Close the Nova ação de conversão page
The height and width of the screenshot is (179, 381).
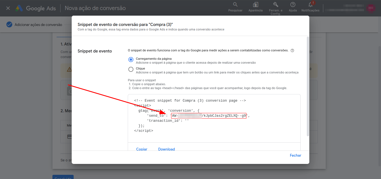pos(8,8)
